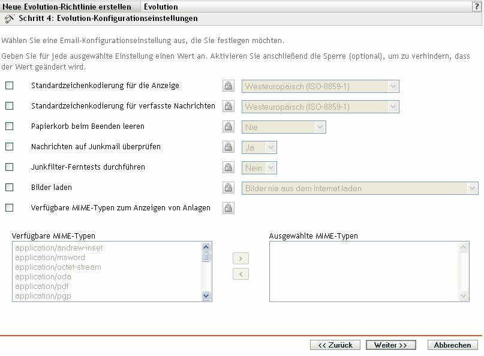Click the Weiter >> button
The image size is (484, 356).
(391, 345)
